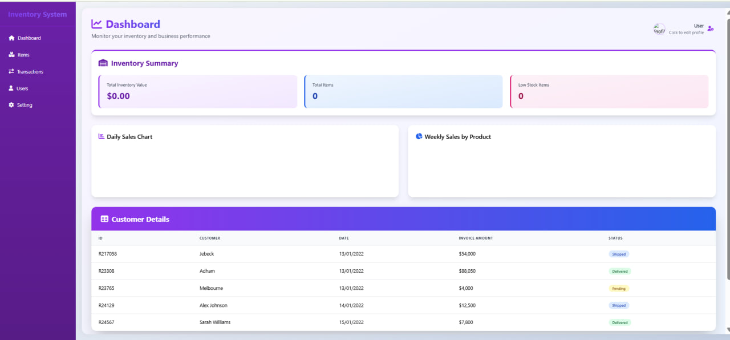Image resolution: width=730 pixels, height=340 pixels.
Task: Click the Transactions arrows icon in sidebar
Action: (x=11, y=71)
